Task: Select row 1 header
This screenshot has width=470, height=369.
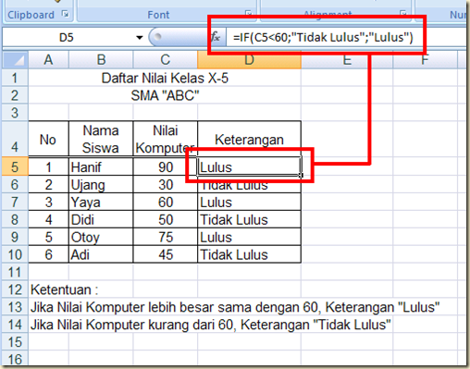Action: (x=15, y=78)
